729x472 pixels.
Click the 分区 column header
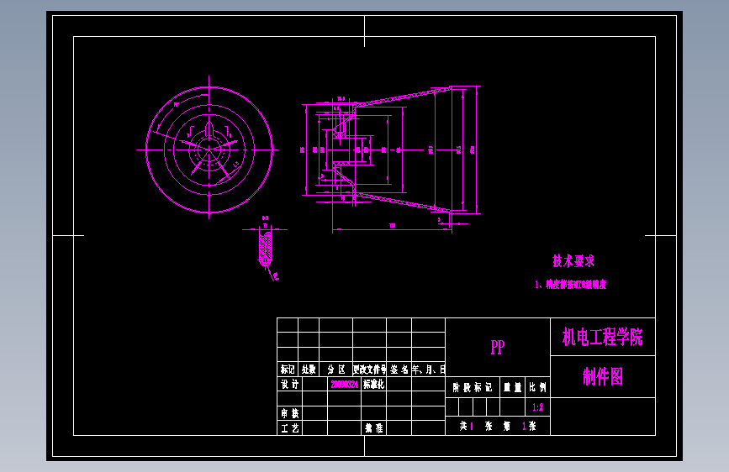click(336, 370)
